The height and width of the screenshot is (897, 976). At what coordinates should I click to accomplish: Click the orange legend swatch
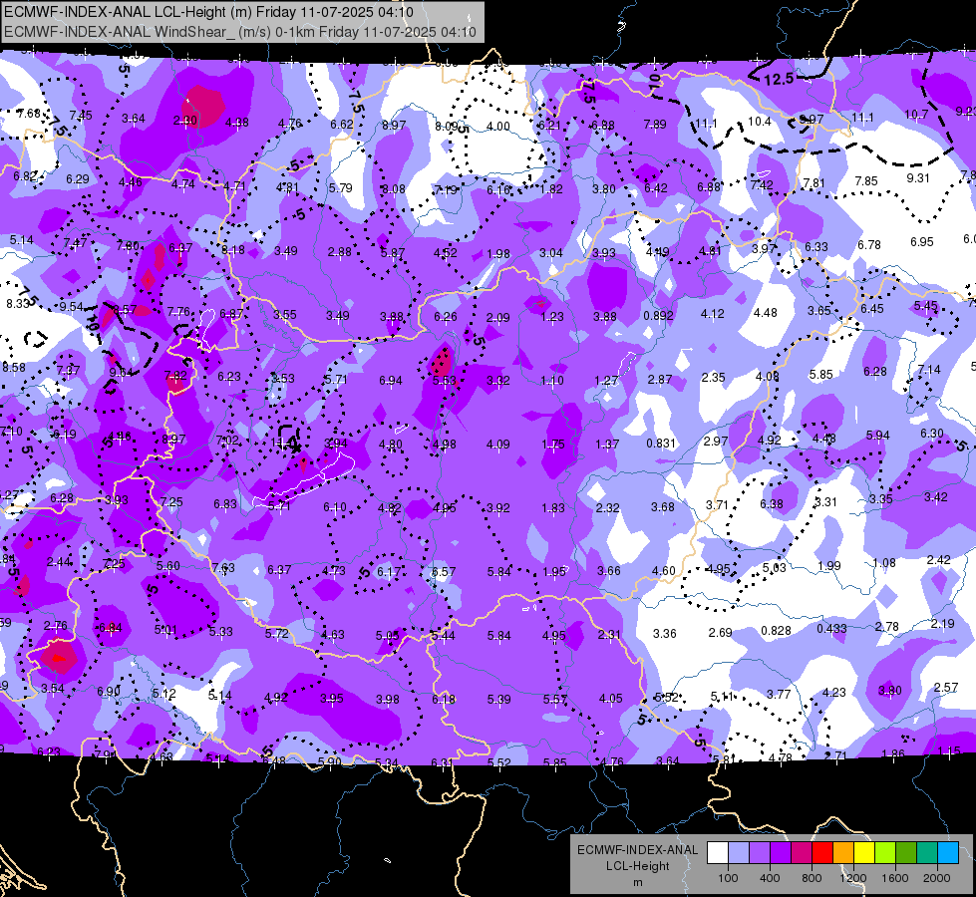[x=843, y=853]
